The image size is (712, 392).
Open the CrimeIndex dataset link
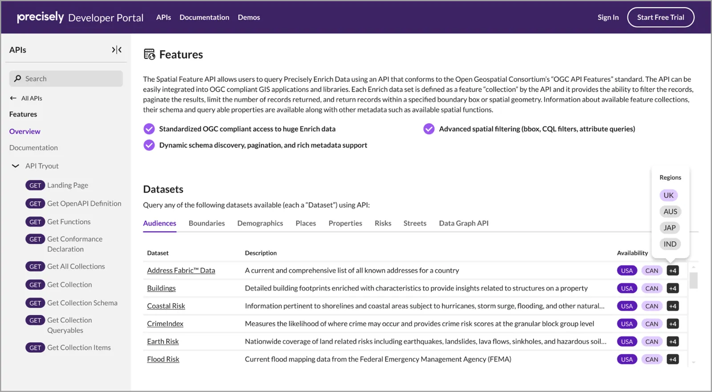(165, 324)
